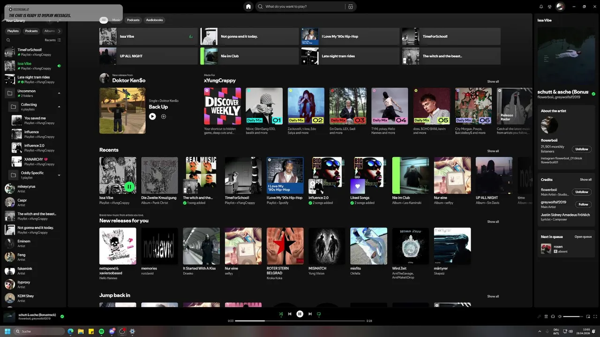Open connect to a device headphones icon

point(553,317)
